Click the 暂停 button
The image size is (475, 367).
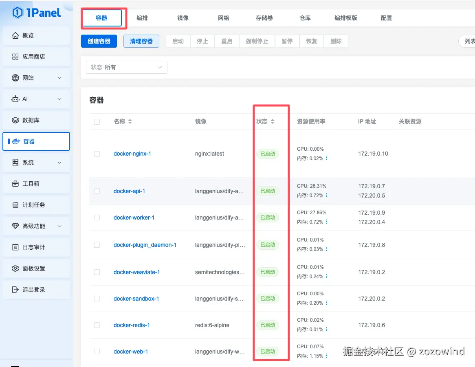(x=287, y=41)
